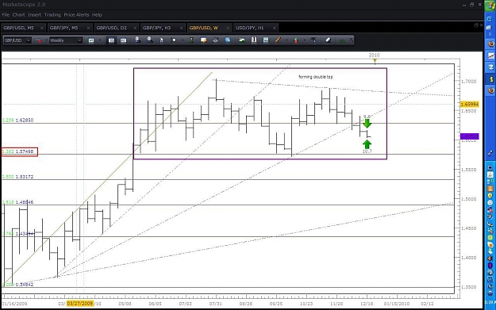Open the yellow dollar sign taskbar button

(490, 79)
